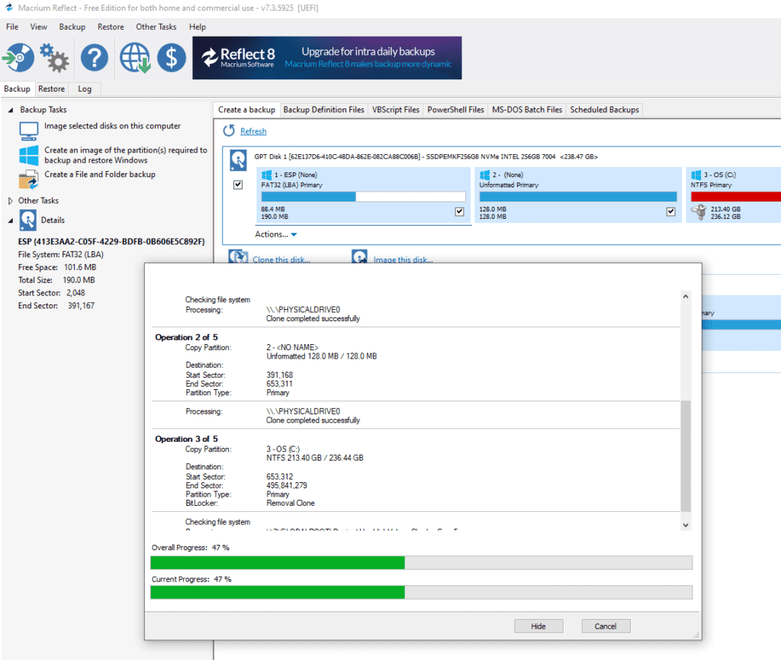This screenshot has height=660, width=781.
Task: Expand the Other Tasks section
Action: 11,201
